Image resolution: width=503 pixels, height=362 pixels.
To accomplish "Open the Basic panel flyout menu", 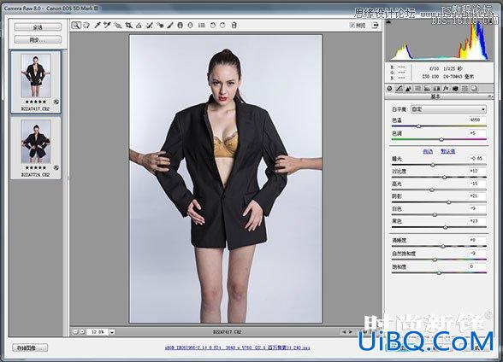I will [490, 96].
